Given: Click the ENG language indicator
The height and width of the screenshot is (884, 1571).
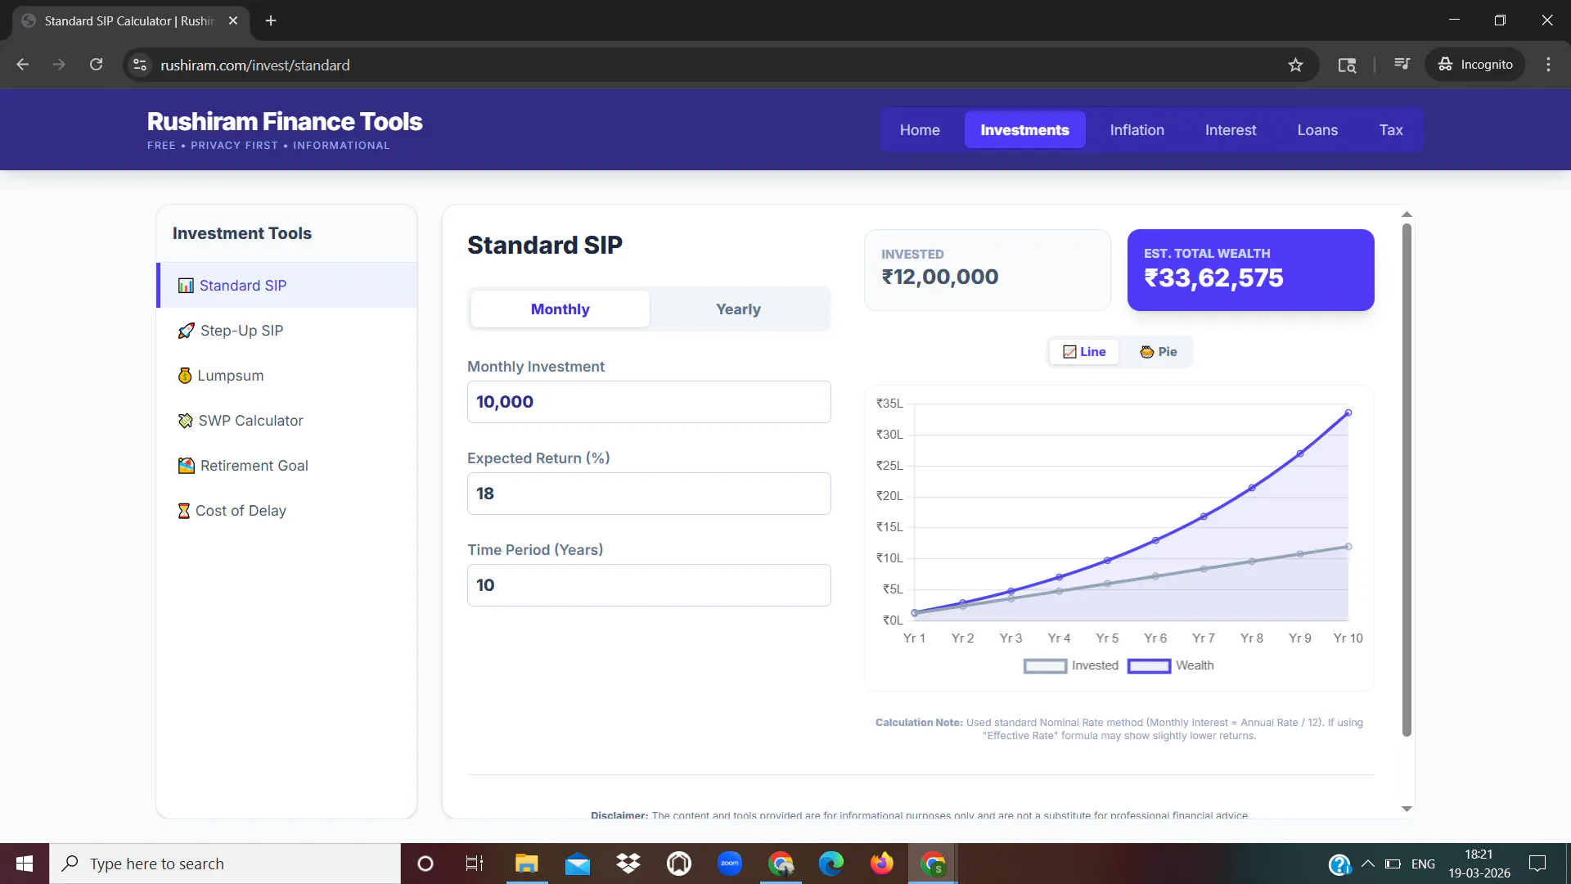Looking at the screenshot, I should [x=1423, y=864].
